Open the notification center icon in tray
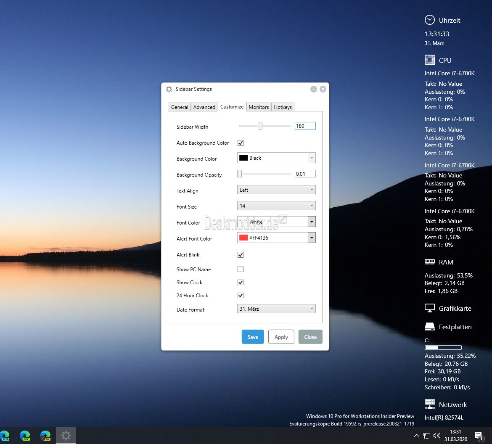The width and height of the screenshot is (492, 444). click(x=479, y=436)
